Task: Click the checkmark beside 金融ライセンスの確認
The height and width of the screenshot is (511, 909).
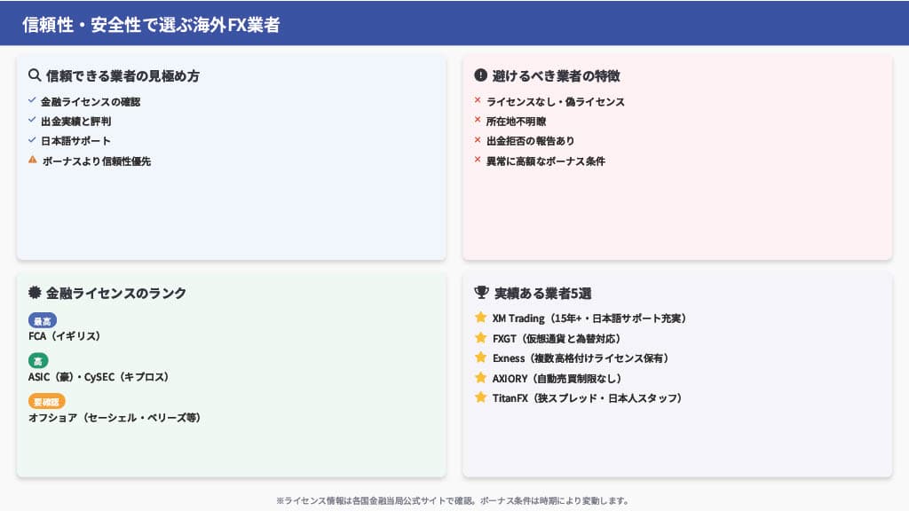Action: tap(32, 101)
